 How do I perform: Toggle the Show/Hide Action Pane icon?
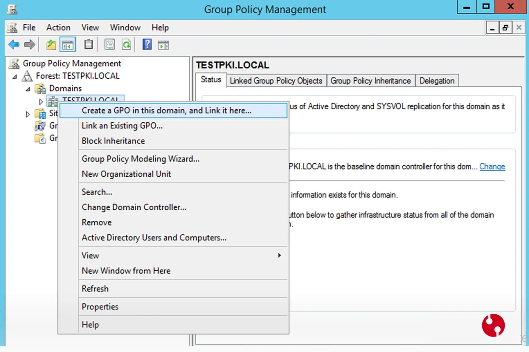[x=163, y=45]
